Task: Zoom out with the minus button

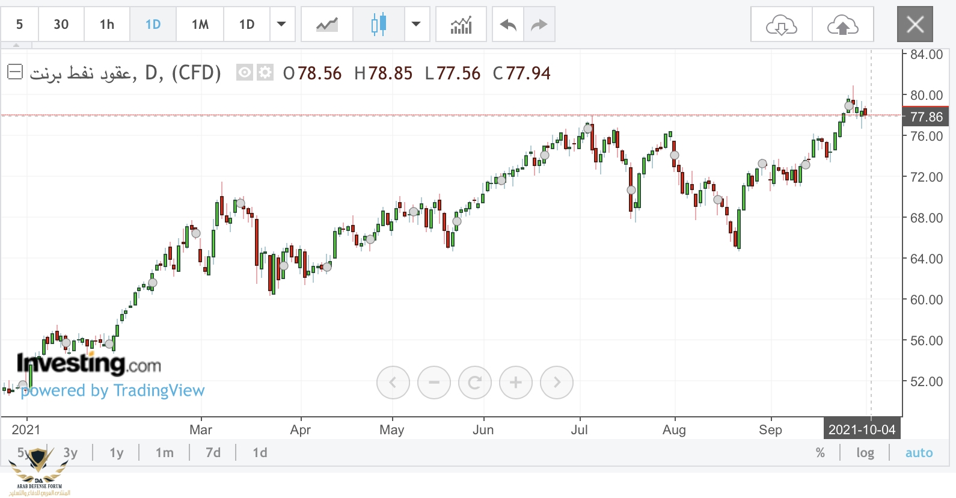Action: click(434, 383)
